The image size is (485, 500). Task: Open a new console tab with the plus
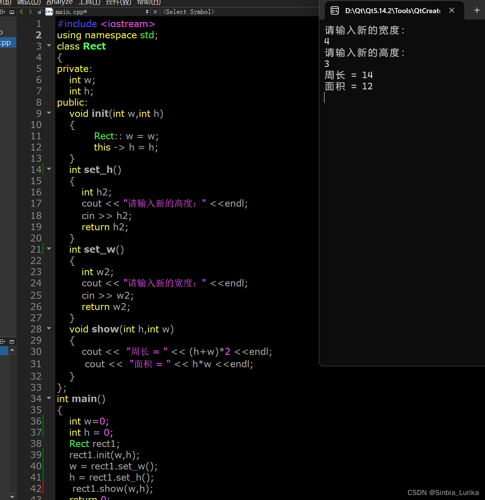[x=477, y=10]
